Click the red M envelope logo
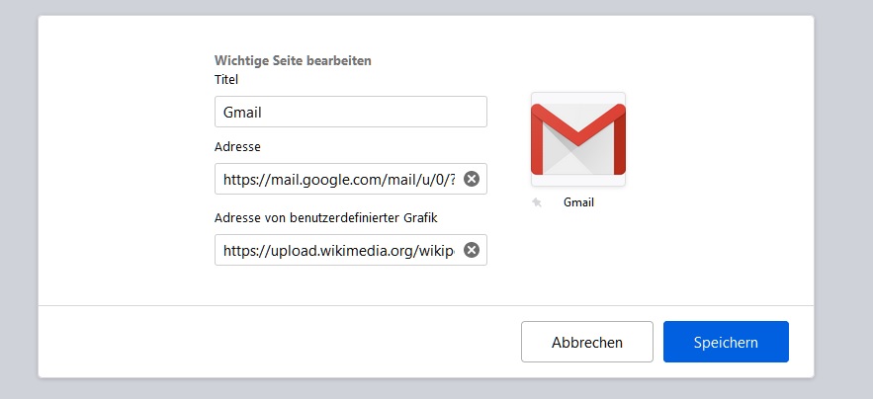Viewport: 873px width, 399px height. click(578, 138)
